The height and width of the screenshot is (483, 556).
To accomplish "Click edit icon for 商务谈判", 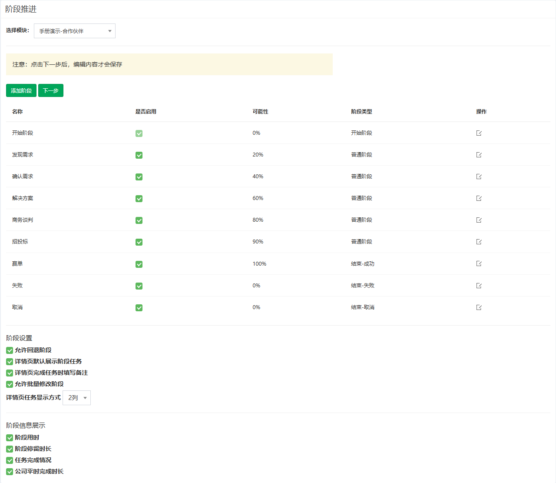I will pos(479,220).
